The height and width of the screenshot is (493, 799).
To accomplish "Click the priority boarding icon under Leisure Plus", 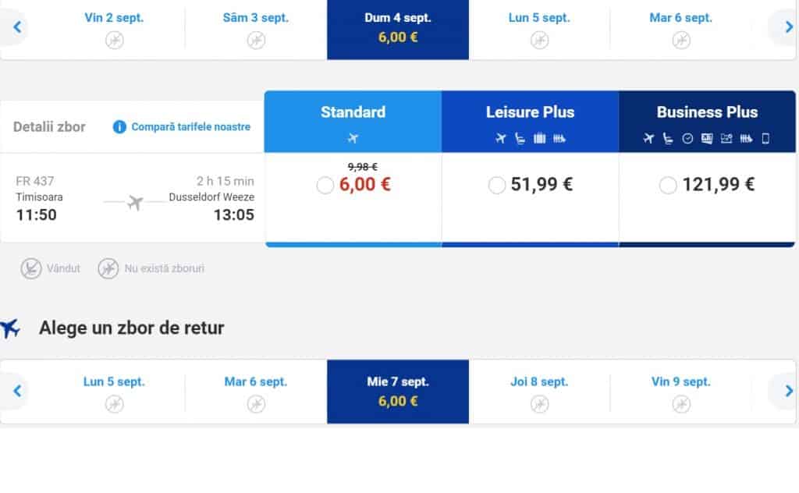I will pyautogui.click(x=559, y=137).
